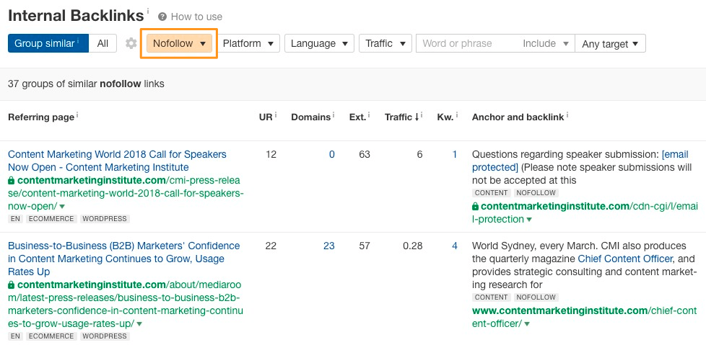Open the Language filter dropdown
This screenshot has width=706, height=345.
(319, 43)
